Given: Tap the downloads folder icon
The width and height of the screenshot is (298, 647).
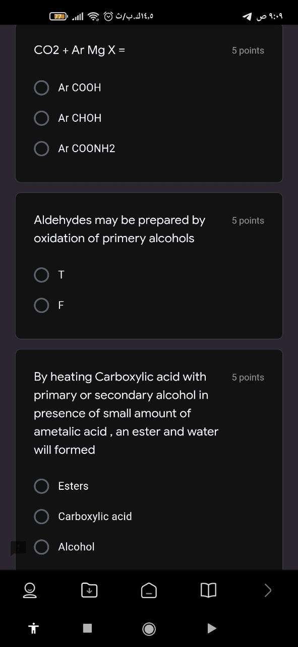Looking at the screenshot, I should tap(89, 590).
